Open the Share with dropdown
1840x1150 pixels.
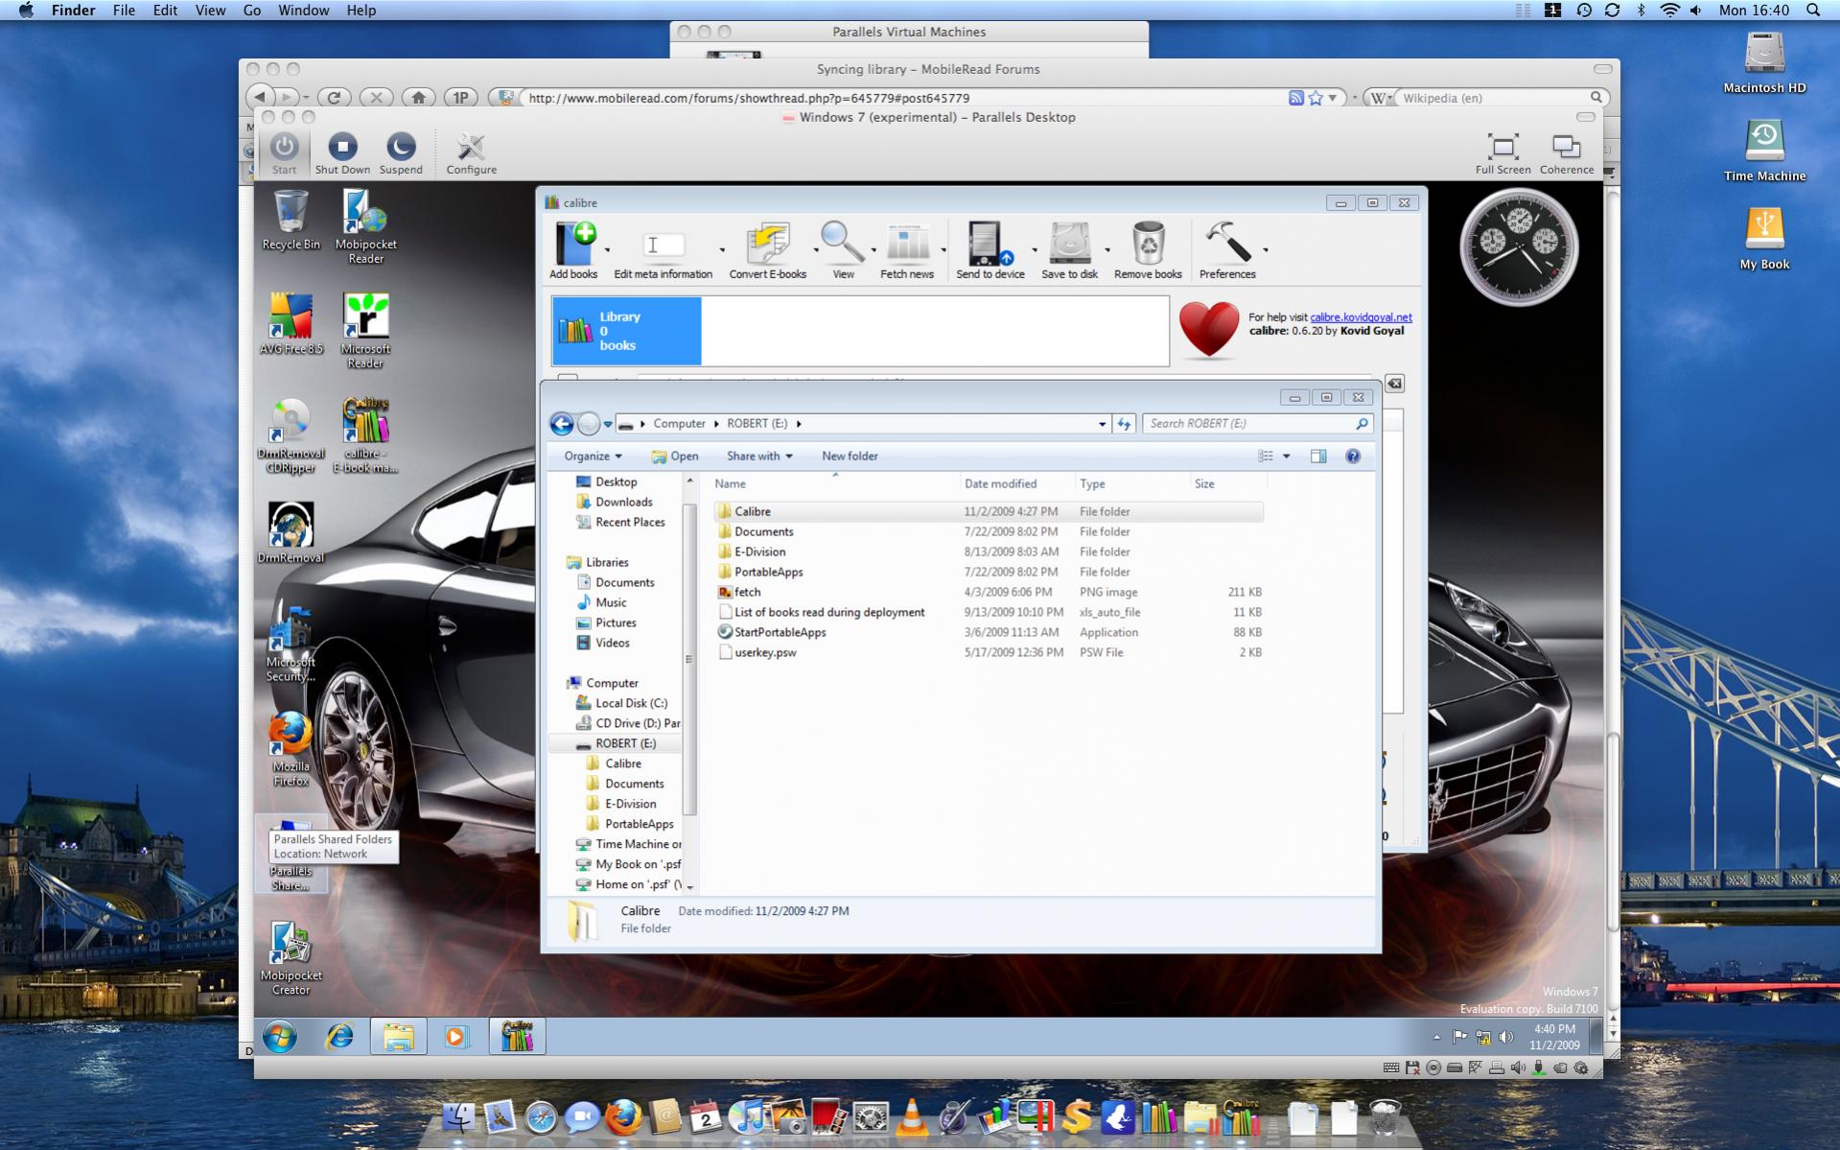coord(758,457)
